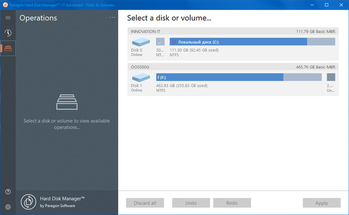Maximize the Paragon Hard Disk Manager window
This screenshot has width=349, height=215.
click(327, 5)
